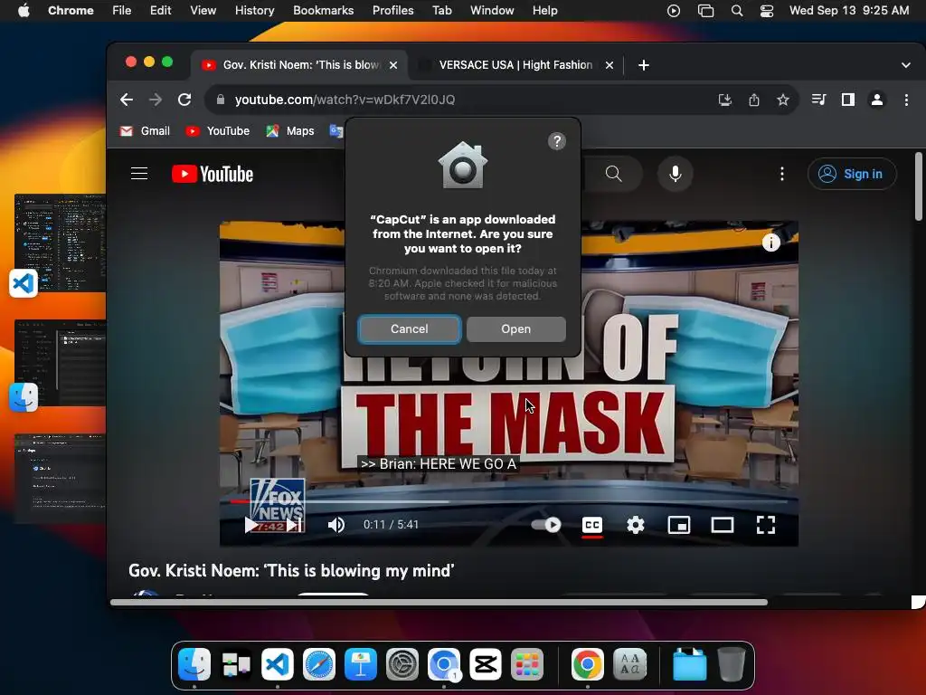This screenshot has width=926, height=695.
Task: Open the Bookmarks menu
Action: click(323, 11)
